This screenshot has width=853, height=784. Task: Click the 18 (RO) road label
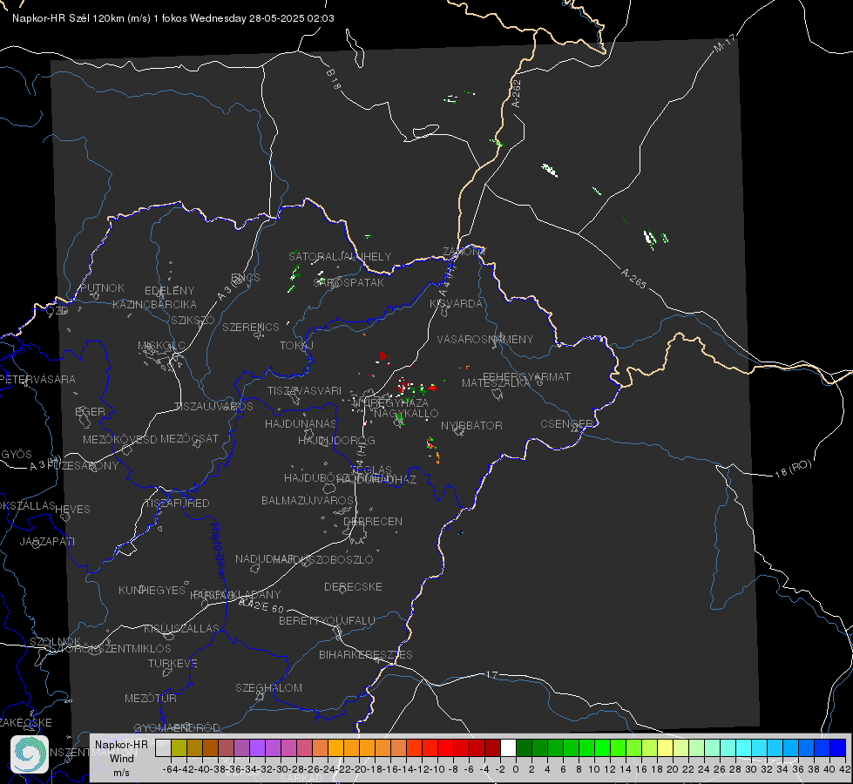point(793,469)
